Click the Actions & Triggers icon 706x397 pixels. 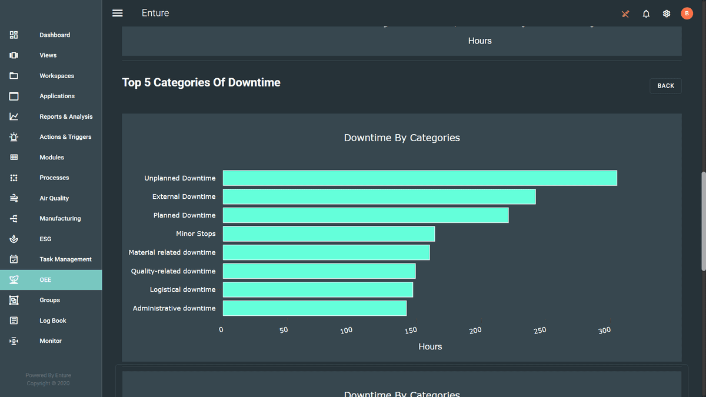click(x=14, y=136)
